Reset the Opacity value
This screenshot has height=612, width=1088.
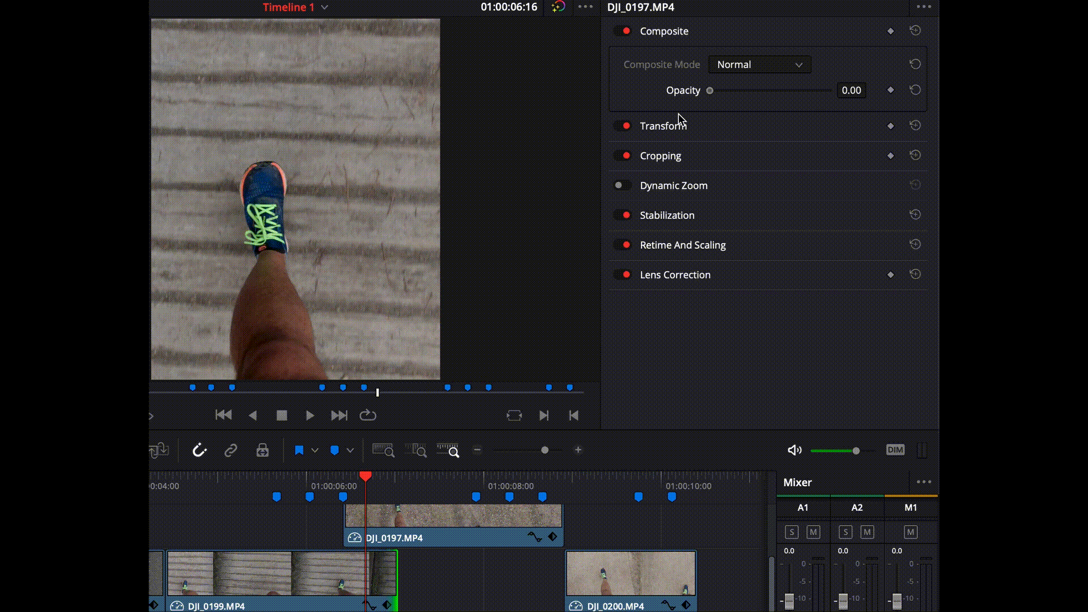[915, 90]
